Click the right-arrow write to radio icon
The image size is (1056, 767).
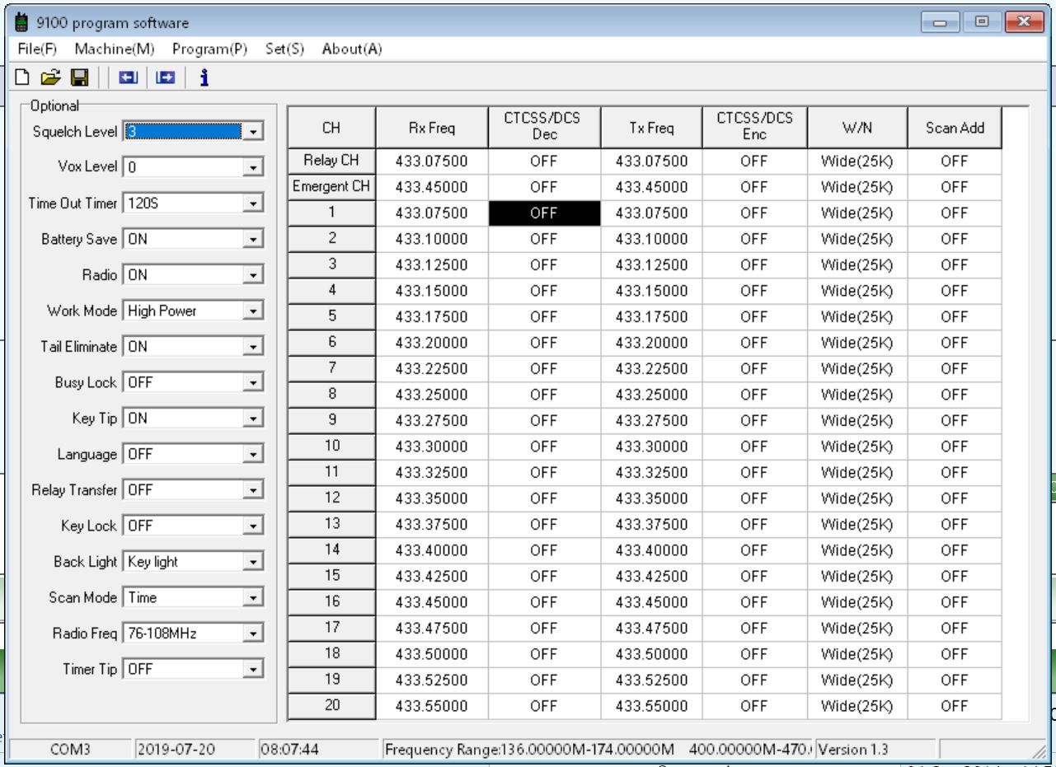(164, 77)
